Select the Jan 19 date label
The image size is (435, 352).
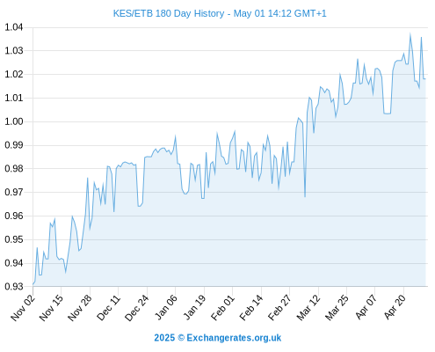tap(194, 307)
